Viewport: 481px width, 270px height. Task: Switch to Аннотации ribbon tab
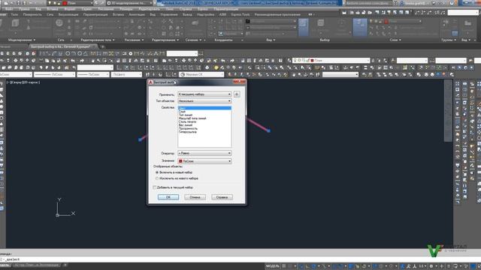pyautogui.click(x=137, y=14)
